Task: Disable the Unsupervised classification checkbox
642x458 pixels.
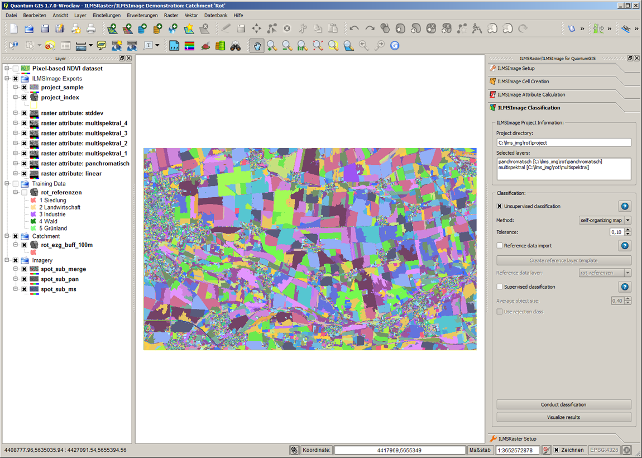Action: tap(500, 206)
